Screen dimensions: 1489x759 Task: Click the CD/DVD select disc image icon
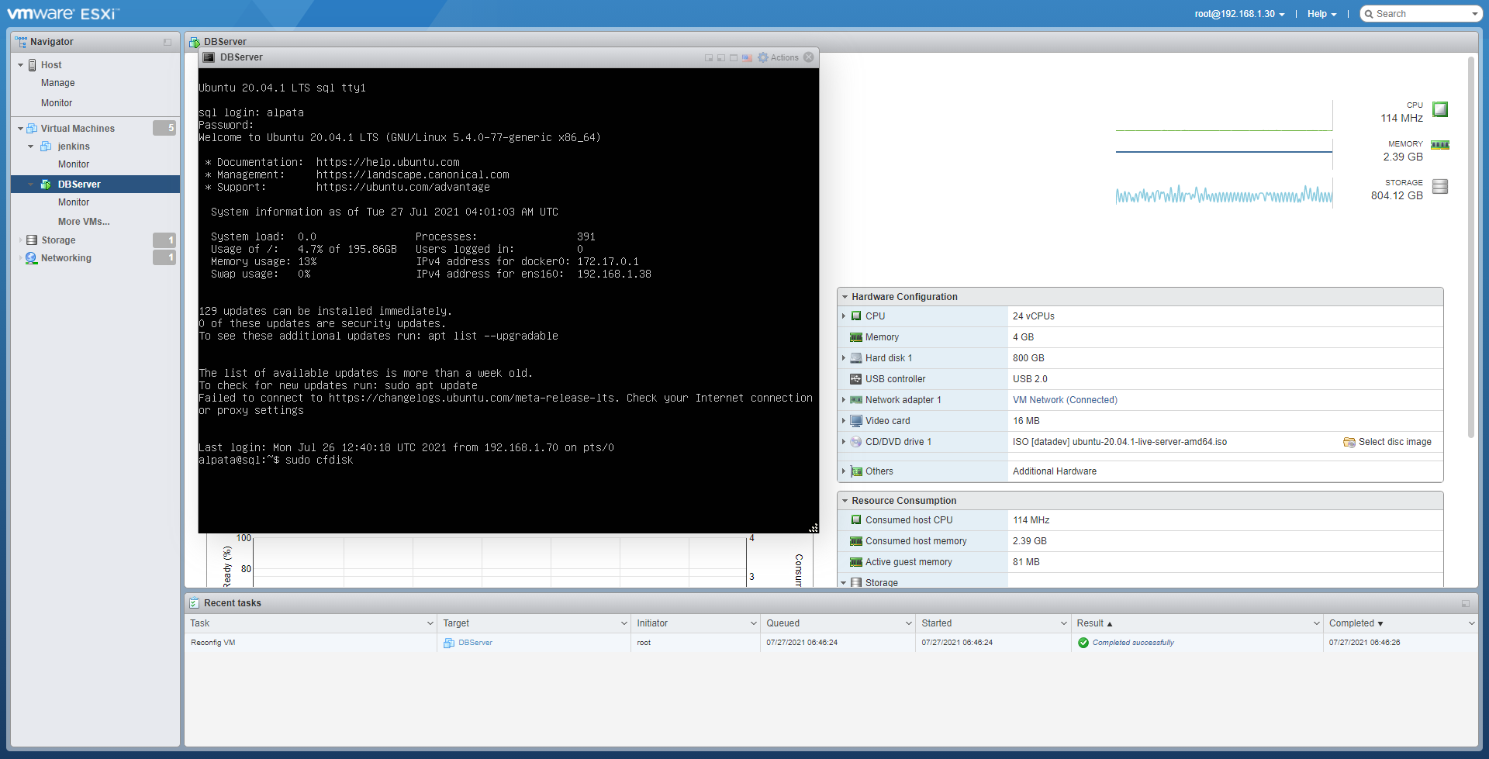click(1349, 442)
